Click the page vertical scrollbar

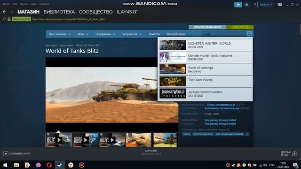(300, 30)
